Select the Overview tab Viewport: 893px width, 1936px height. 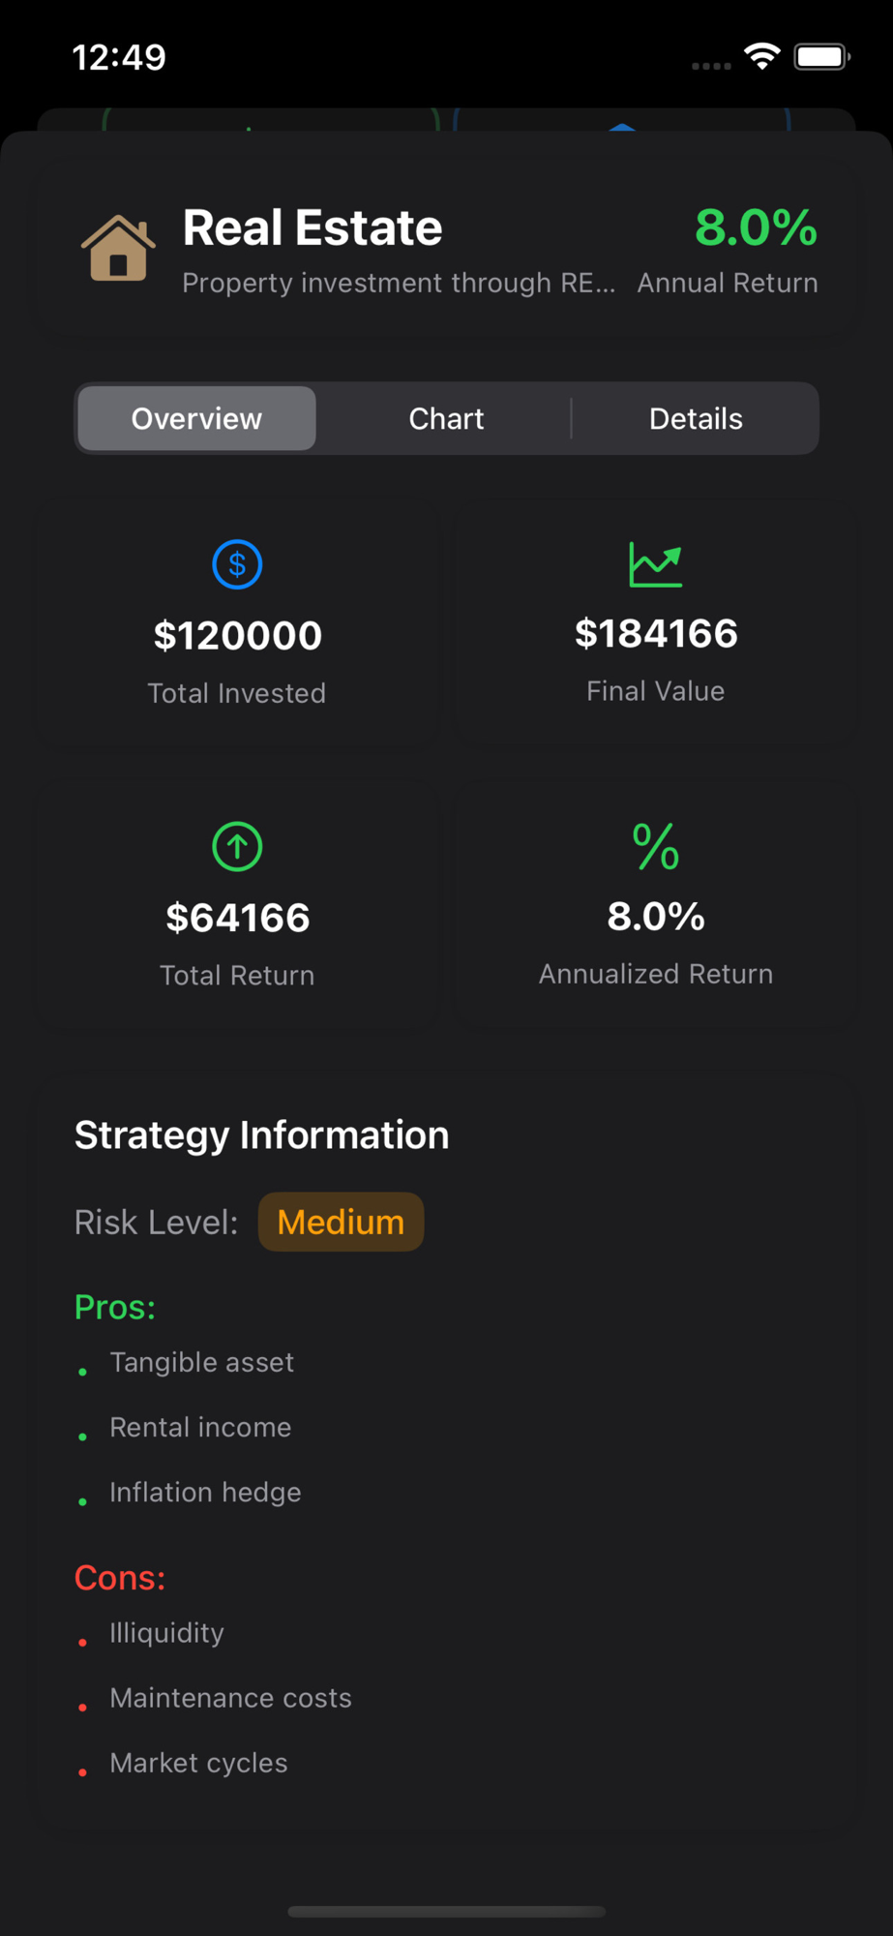[196, 418]
